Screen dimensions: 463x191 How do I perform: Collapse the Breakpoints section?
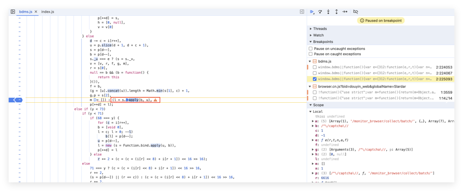311,42
